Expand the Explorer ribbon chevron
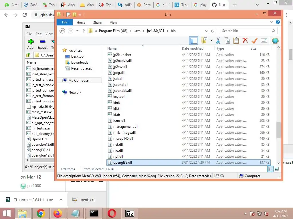The image size is (293, 219). (x=271, y=22)
